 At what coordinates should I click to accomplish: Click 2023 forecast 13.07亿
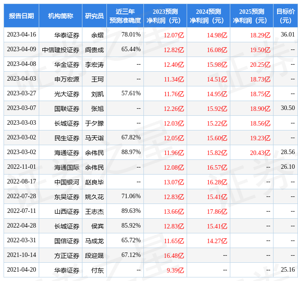click(174, 182)
